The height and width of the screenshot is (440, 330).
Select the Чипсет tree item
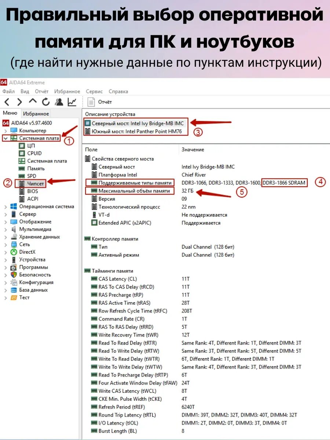[x=31, y=183]
